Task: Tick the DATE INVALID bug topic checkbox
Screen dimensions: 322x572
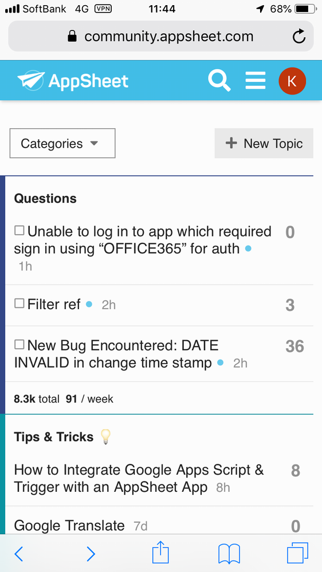Action: [x=19, y=344]
